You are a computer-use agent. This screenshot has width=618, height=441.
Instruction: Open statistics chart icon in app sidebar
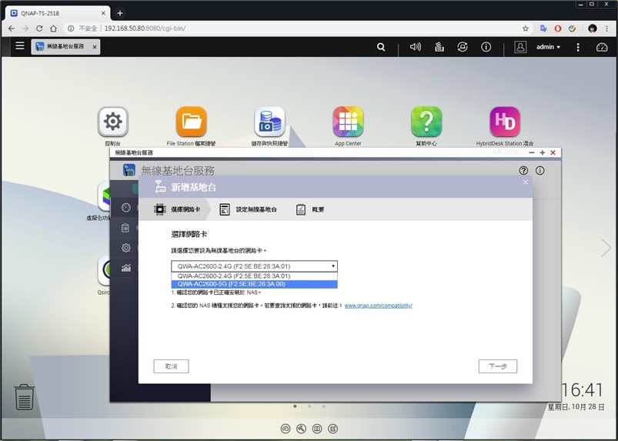point(125,268)
